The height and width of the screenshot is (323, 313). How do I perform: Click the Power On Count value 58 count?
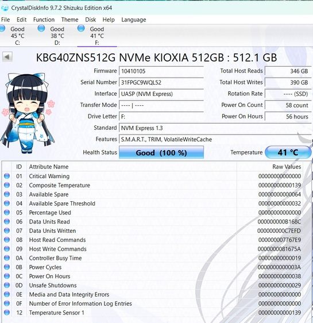click(x=288, y=105)
